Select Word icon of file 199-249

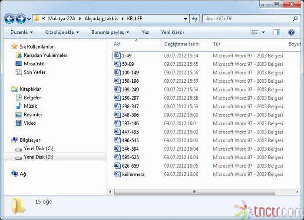[x=117, y=89]
